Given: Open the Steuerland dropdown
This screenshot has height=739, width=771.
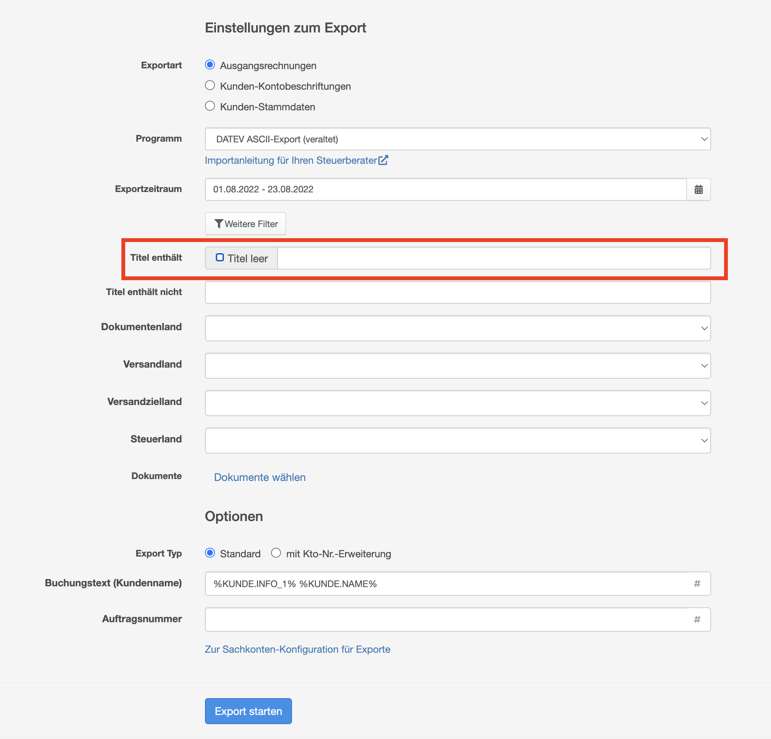Looking at the screenshot, I should click(x=457, y=440).
